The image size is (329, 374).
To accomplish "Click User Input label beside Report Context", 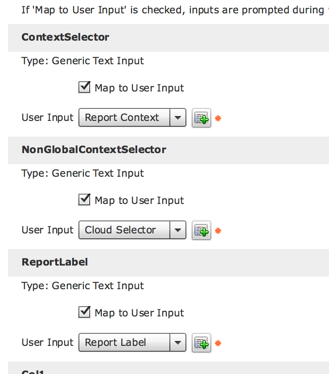I will tap(47, 117).
